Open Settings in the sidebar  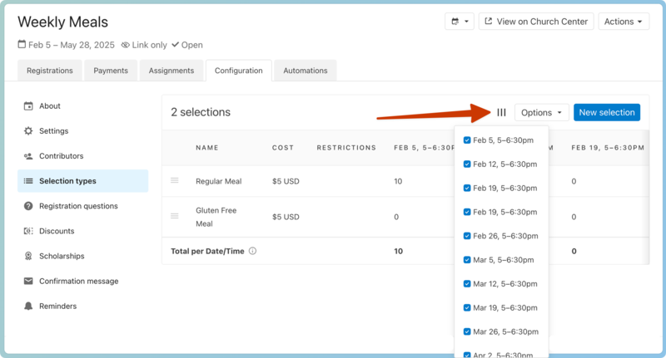82,131
